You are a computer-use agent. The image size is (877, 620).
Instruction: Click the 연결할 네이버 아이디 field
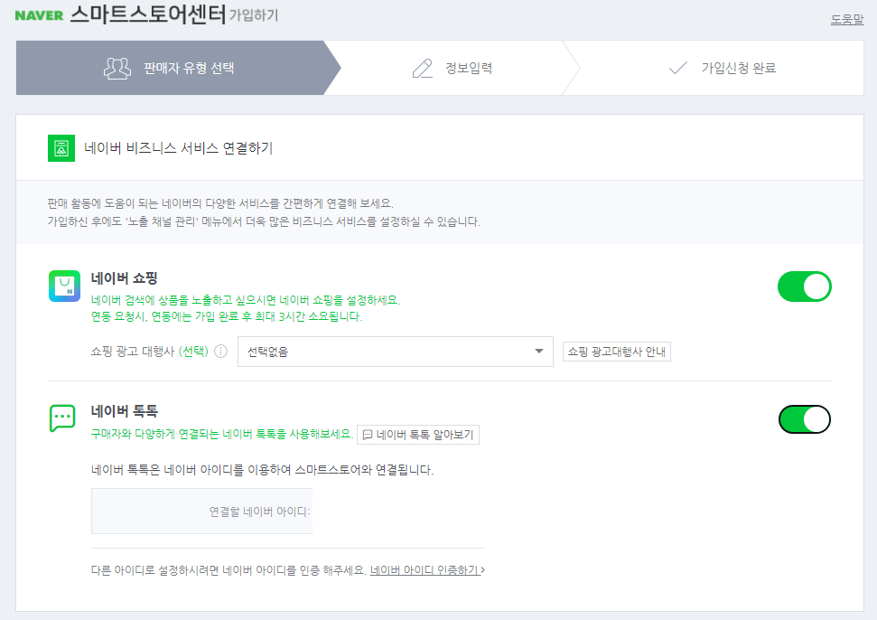coord(202,512)
